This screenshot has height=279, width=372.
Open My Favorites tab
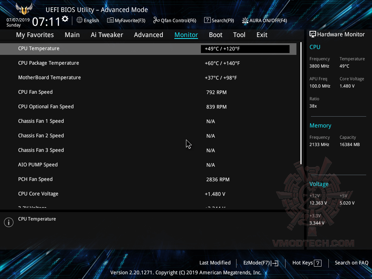(x=35, y=35)
